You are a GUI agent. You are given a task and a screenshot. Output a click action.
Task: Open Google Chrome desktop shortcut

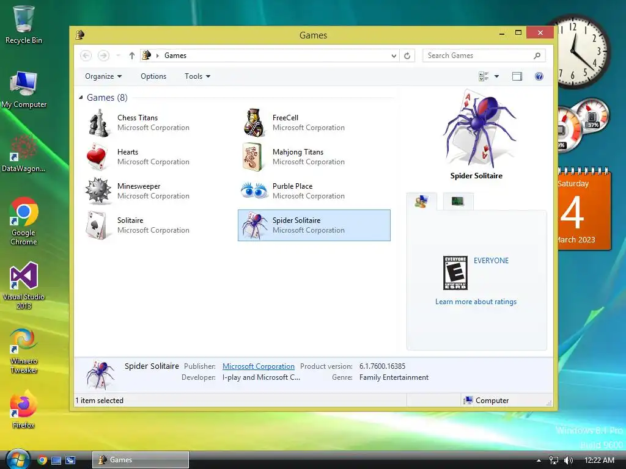24,222
